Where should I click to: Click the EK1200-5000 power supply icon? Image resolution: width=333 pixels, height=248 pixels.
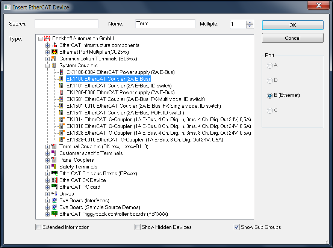pos(61,92)
